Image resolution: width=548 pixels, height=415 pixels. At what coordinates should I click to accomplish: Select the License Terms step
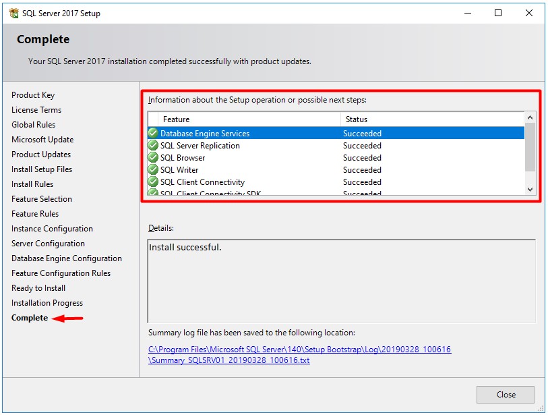pos(36,109)
